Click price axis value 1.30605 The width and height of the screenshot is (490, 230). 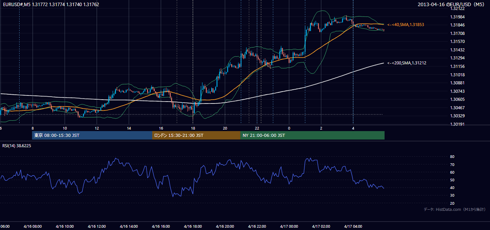click(457, 99)
